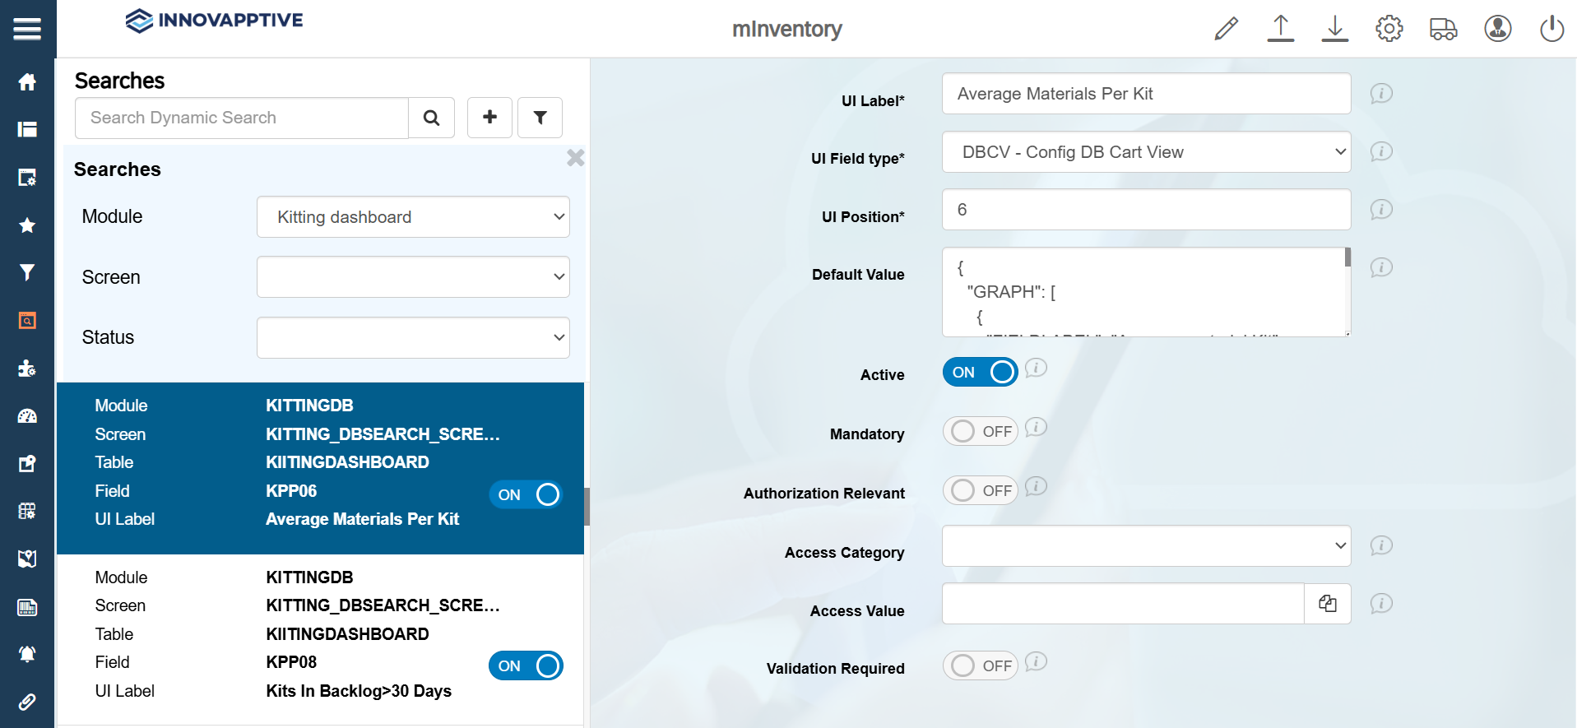The height and width of the screenshot is (728, 1577).
Task: Click the Search Dynamic Search input field
Action: pyautogui.click(x=242, y=118)
